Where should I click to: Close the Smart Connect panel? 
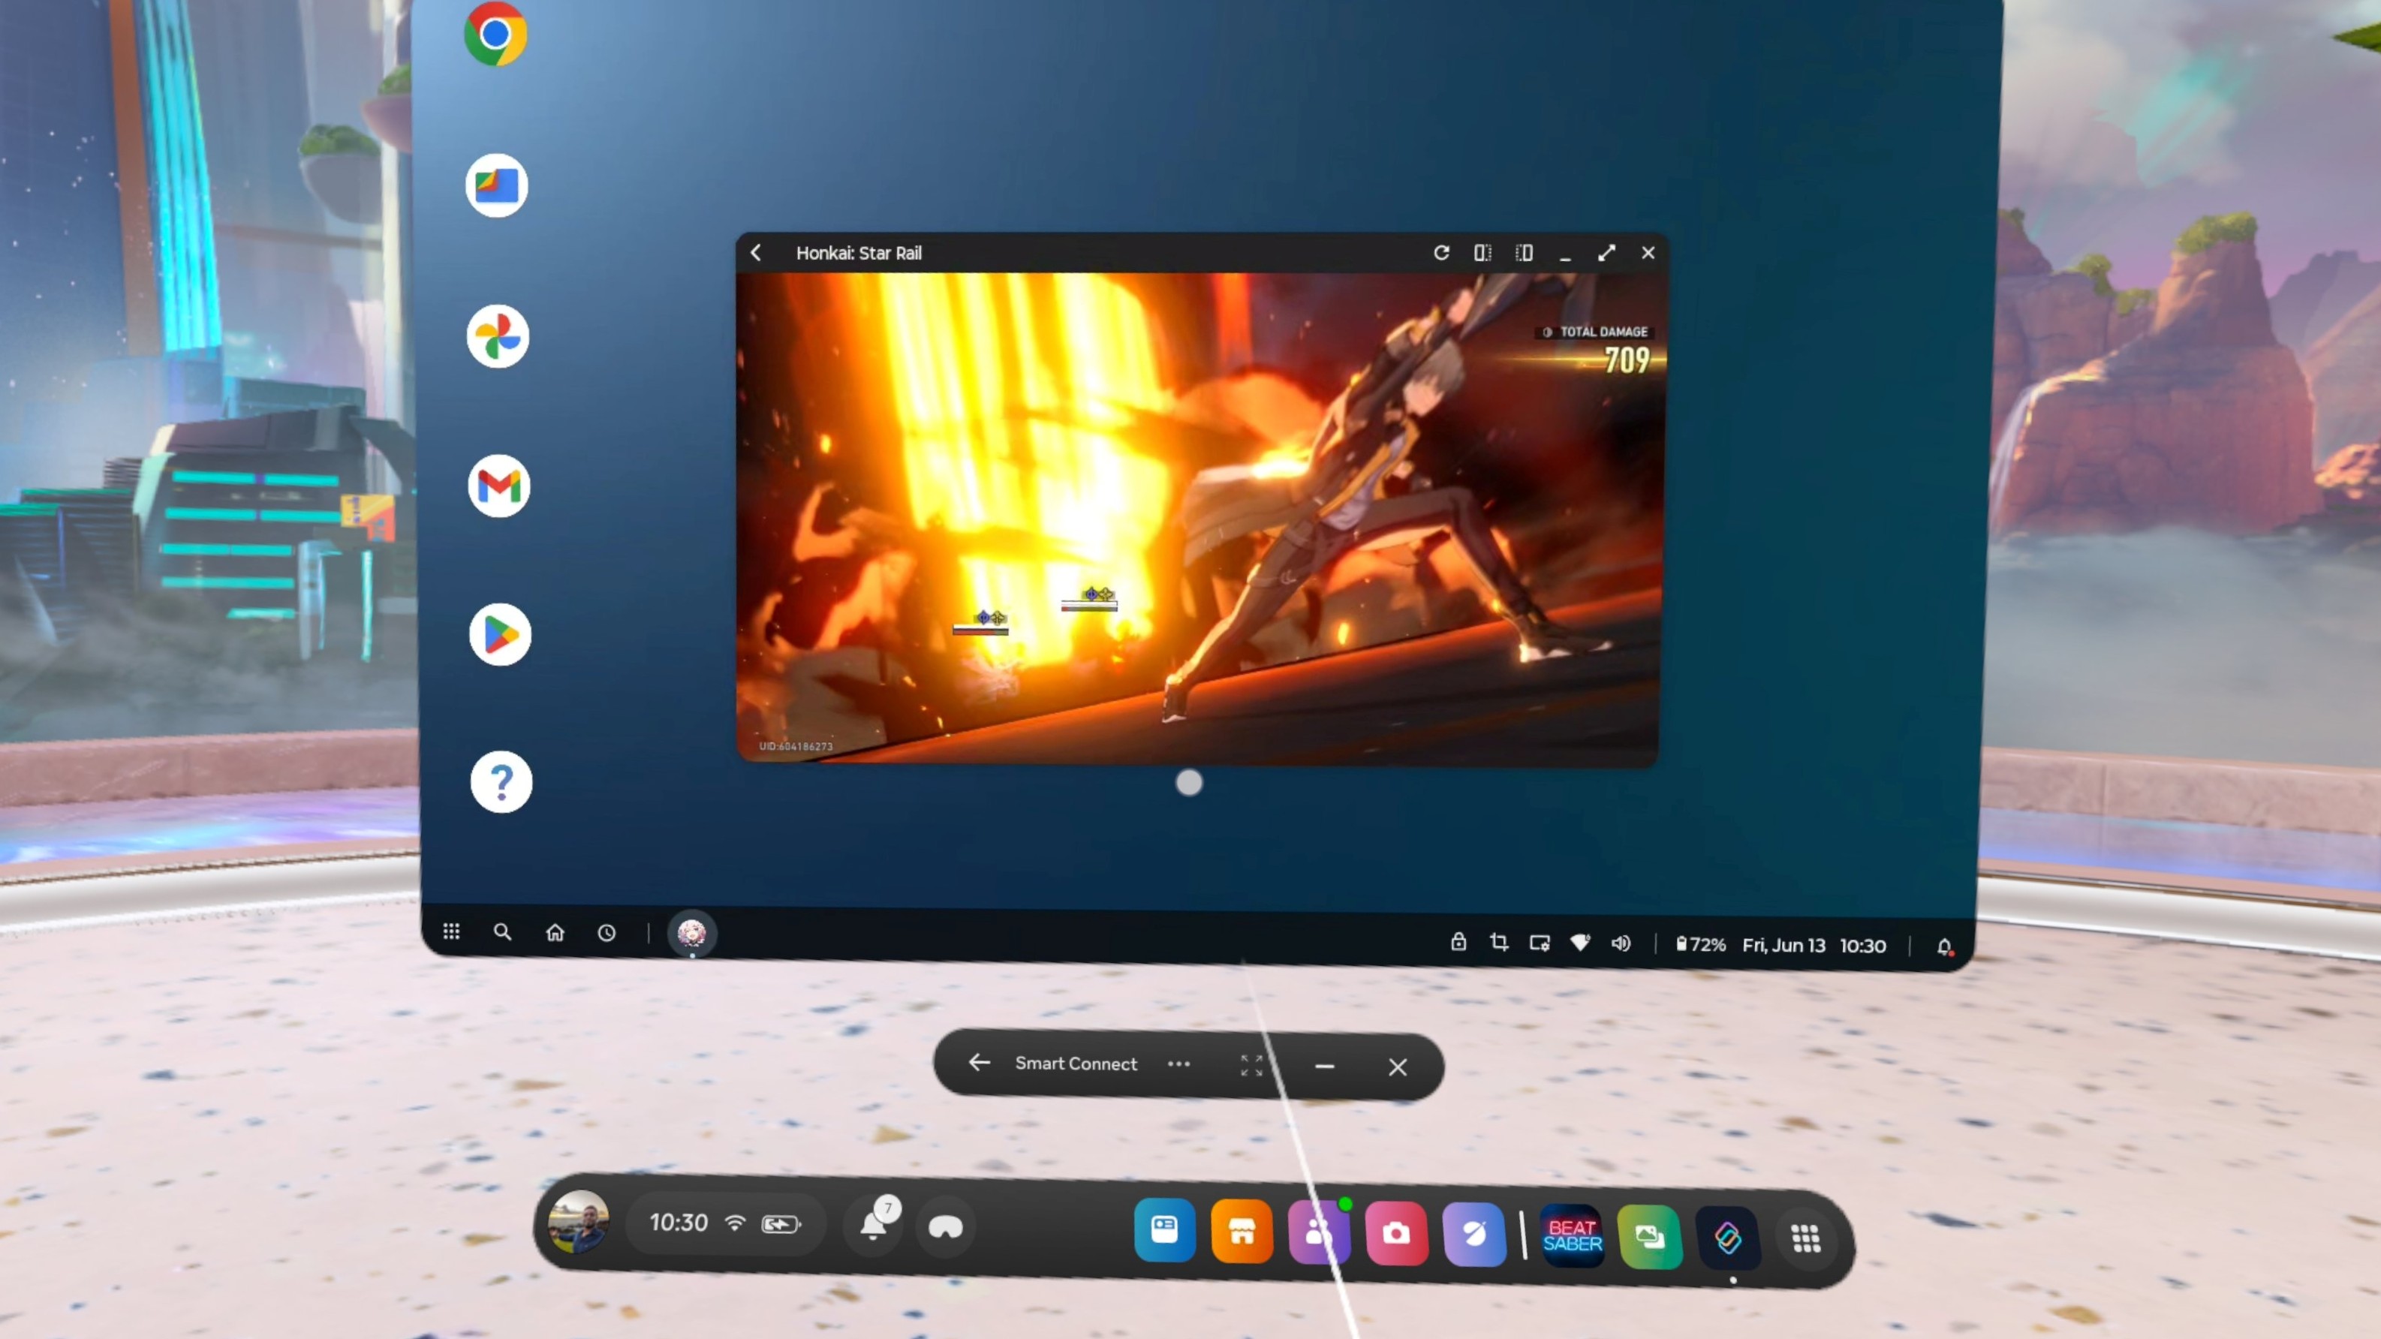pyautogui.click(x=1398, y=1067)
